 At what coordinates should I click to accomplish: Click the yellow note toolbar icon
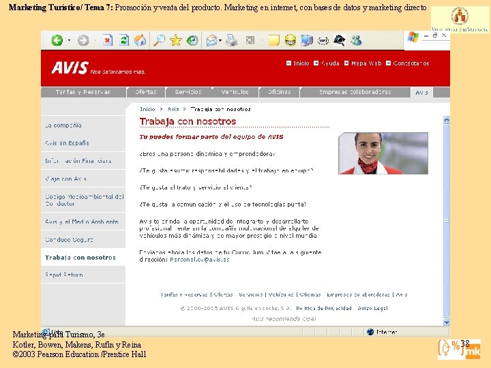click(x=273, y=41)
